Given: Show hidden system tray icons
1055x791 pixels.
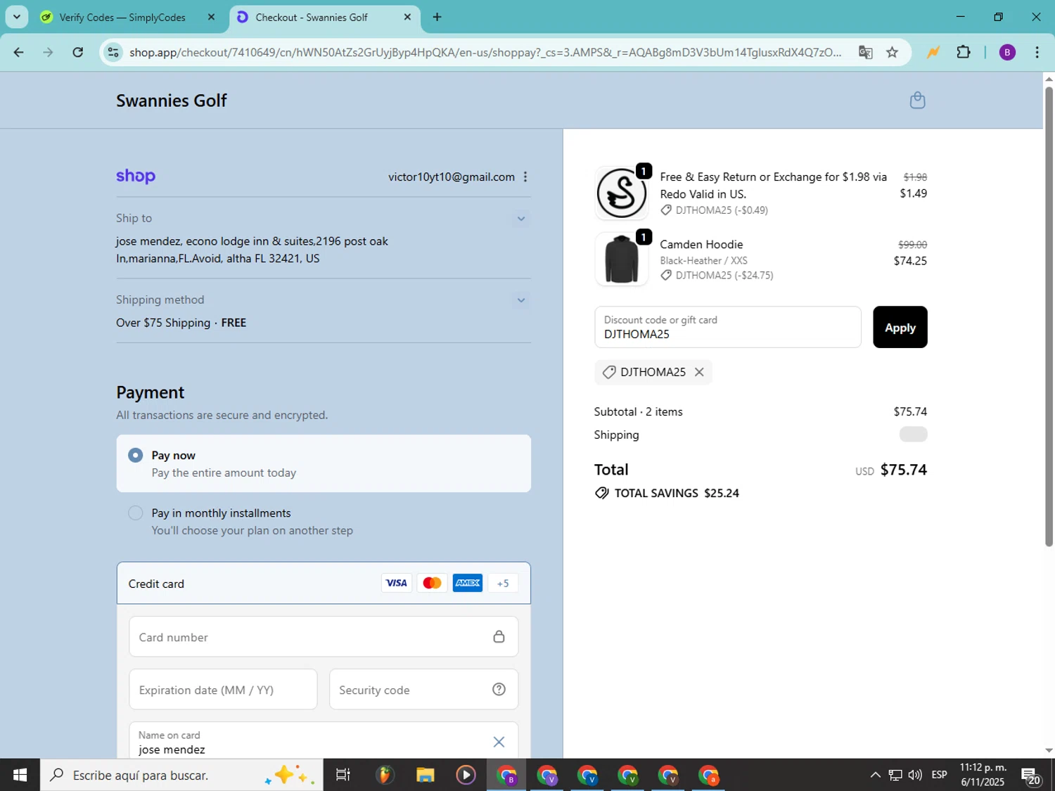Looking at the screenshot, I should [875, 775].
